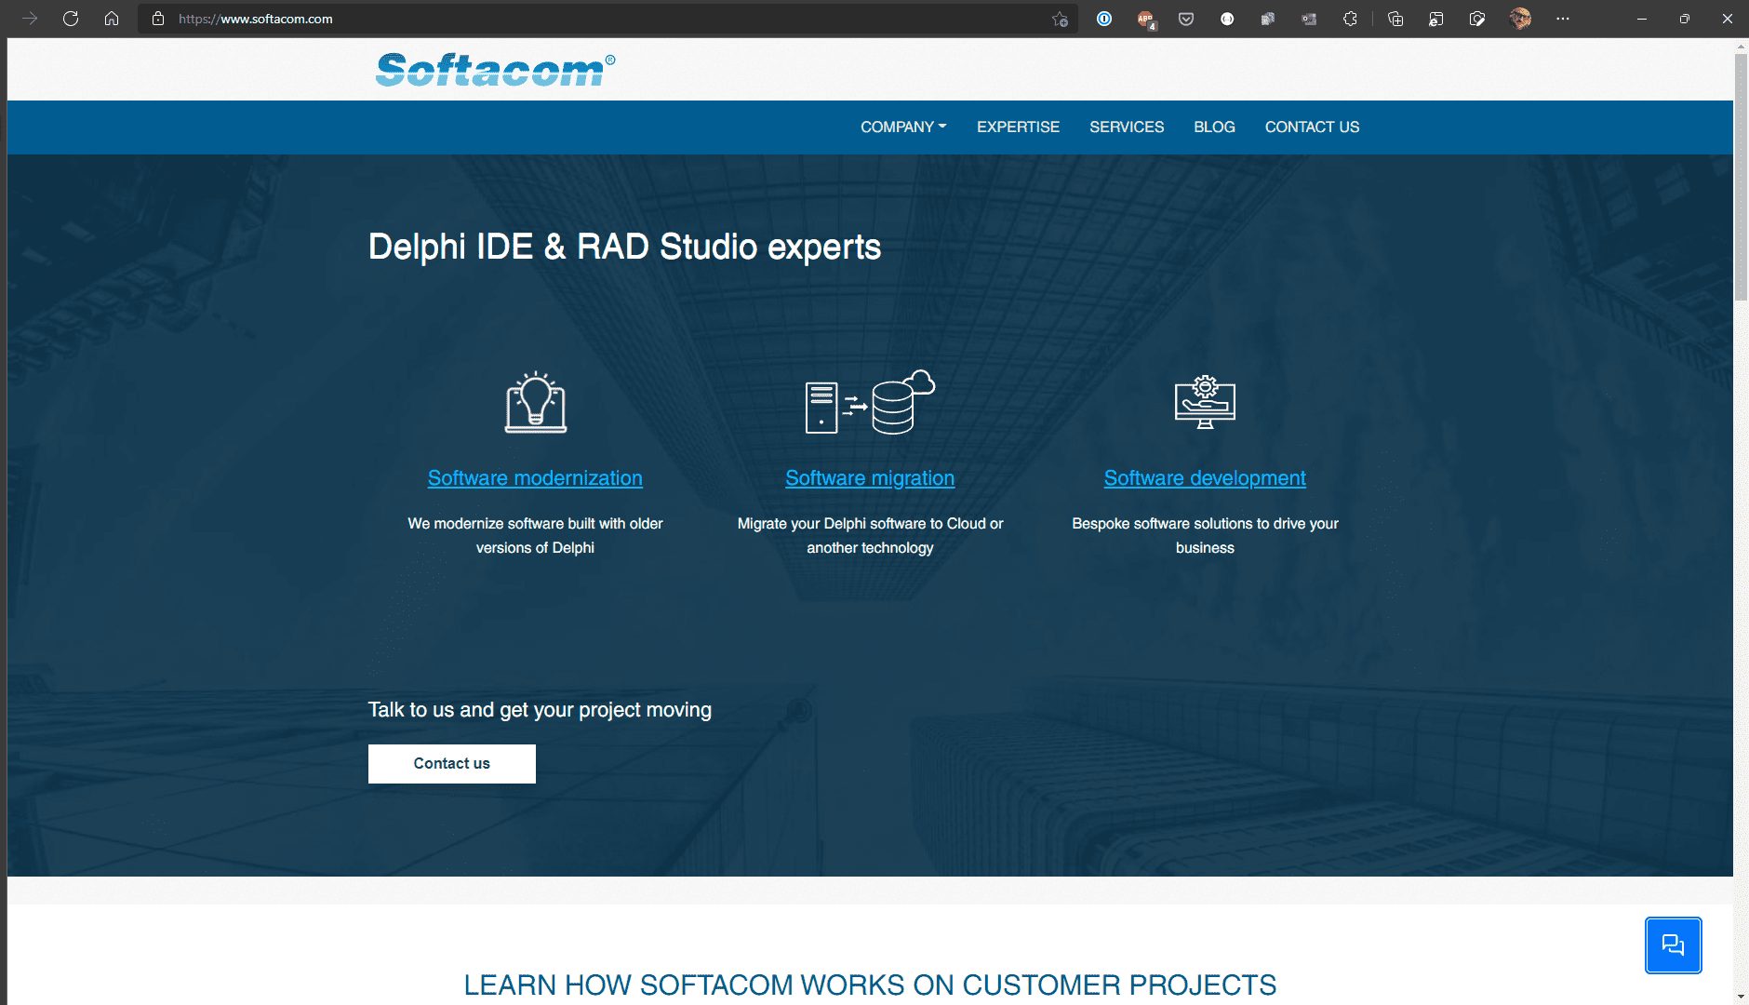Follow Software migration link
This screenshot has height=1005, width=1749.
click(870, 478)
